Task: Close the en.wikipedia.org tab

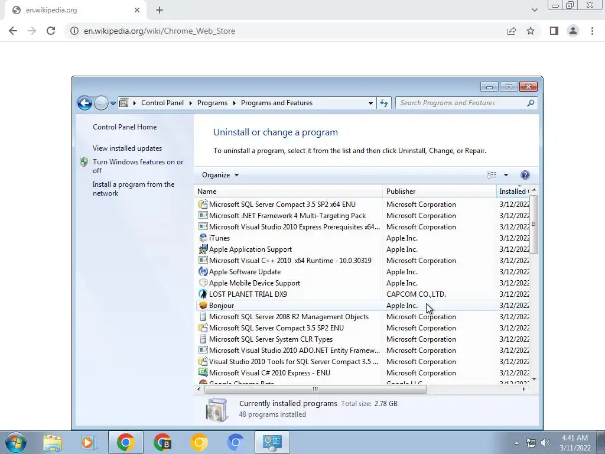Action: click(137, 10)
